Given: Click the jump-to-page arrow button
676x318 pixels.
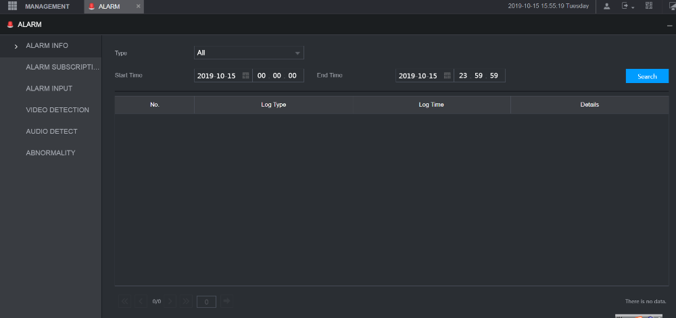Looking at the screenshot, I should (x=226, y=301).
